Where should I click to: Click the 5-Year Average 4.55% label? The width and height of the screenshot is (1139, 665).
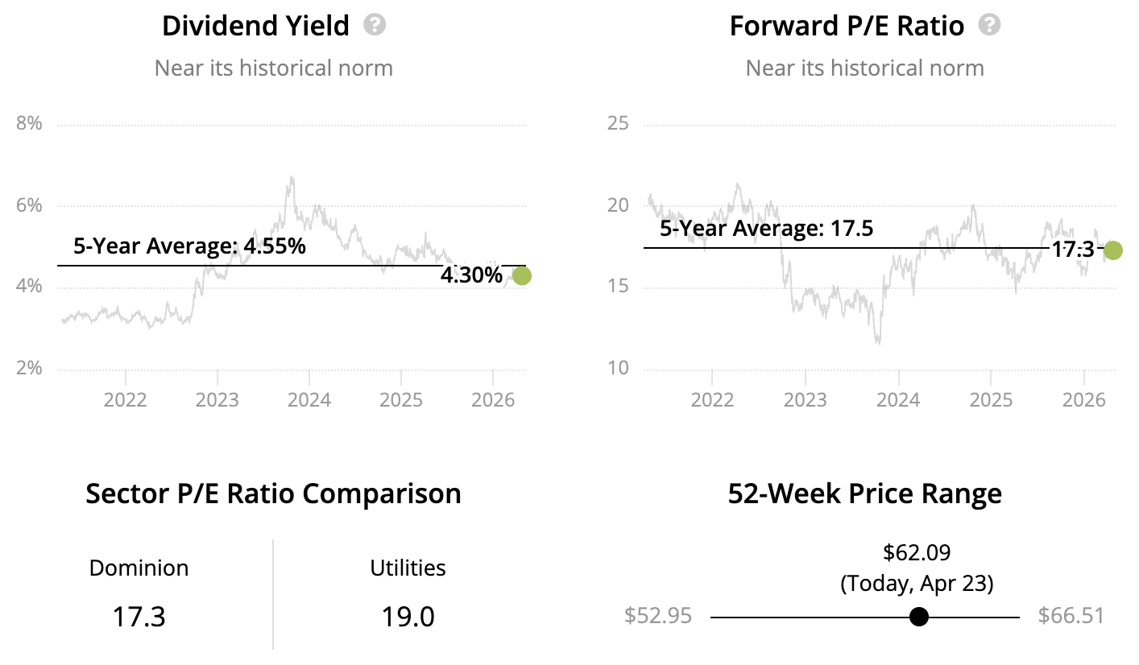coord(189,246)
